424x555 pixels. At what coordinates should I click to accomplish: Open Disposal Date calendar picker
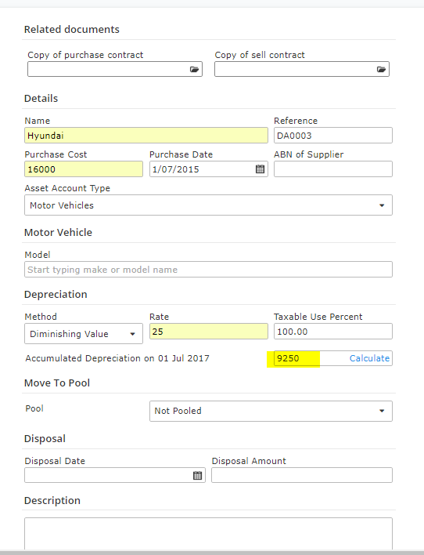197,475
